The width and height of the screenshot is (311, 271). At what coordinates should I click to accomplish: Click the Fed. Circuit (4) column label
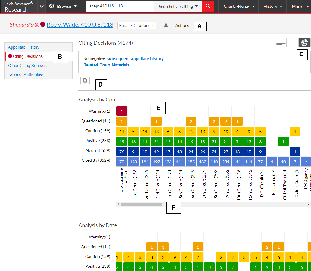[x=273, y=182]
